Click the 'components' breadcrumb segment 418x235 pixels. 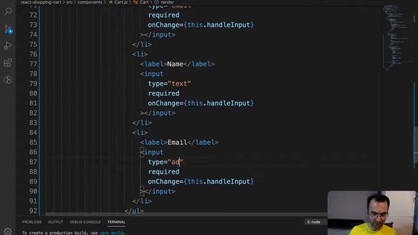pyautogui.click(x=90, y=2)
